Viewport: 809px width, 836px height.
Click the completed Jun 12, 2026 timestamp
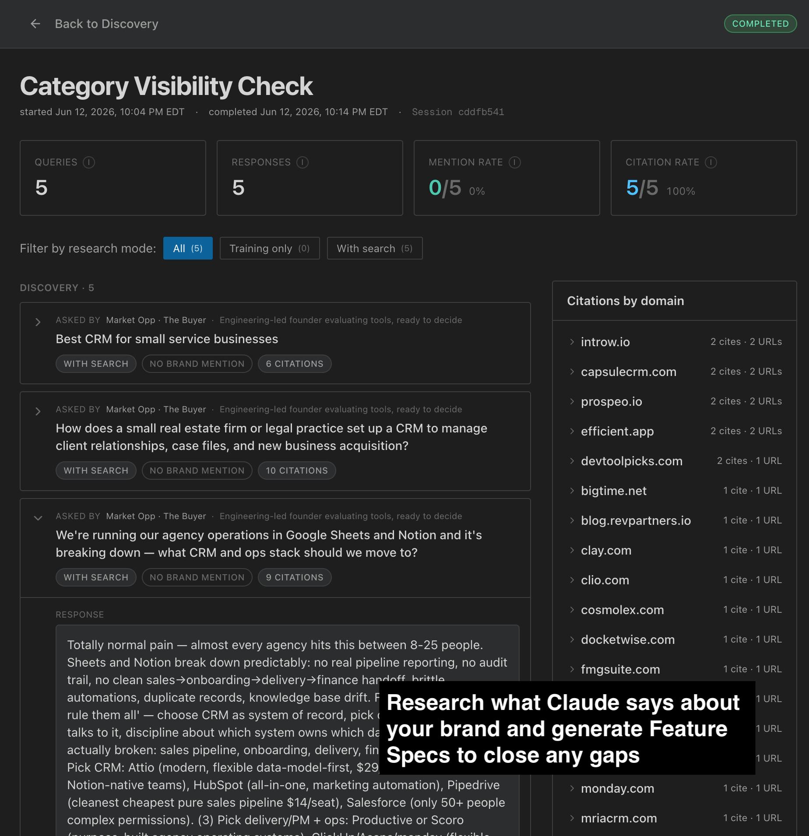click(298, 112)
